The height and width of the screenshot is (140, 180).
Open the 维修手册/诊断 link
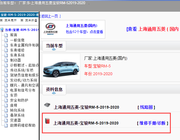(x=153, y=123)
